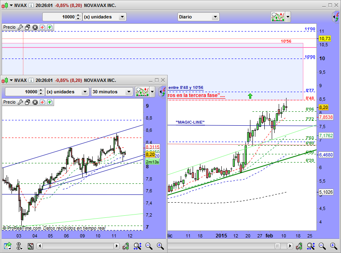Decrease quantity with down stepper, Diario window
This screenshot has width=341, height=253.
tap(78, 19)
